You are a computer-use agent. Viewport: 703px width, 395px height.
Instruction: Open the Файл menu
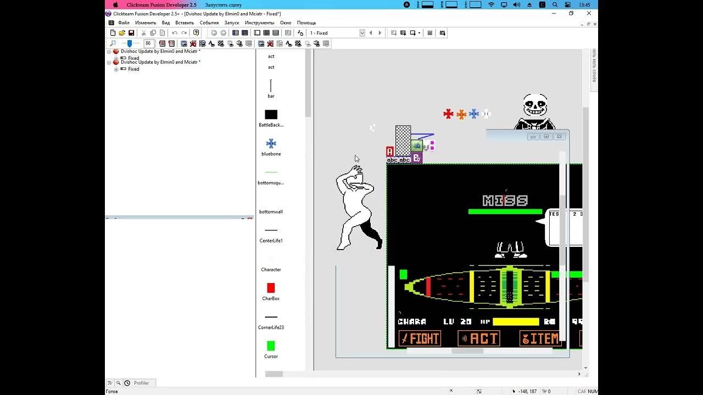pyautogui.click(x=124, y=22)
